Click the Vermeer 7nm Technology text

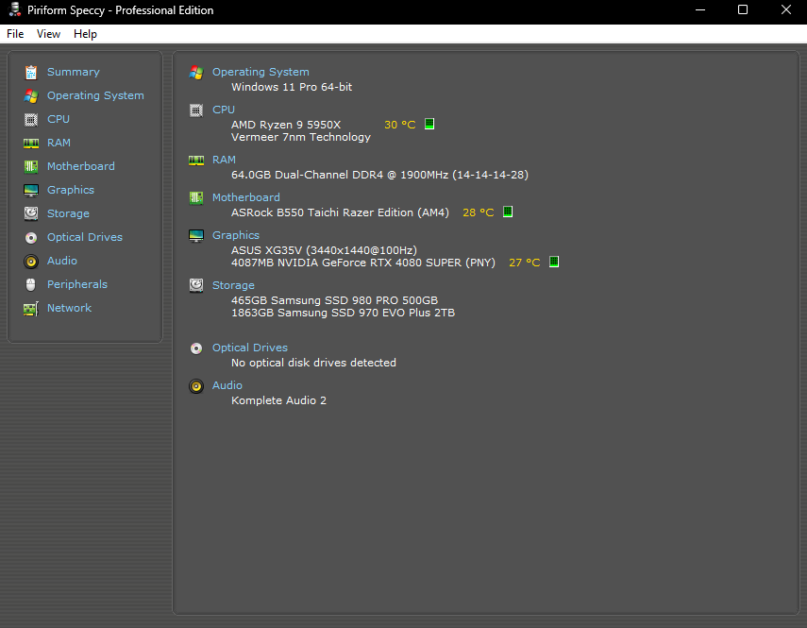[x=300, y=138]
